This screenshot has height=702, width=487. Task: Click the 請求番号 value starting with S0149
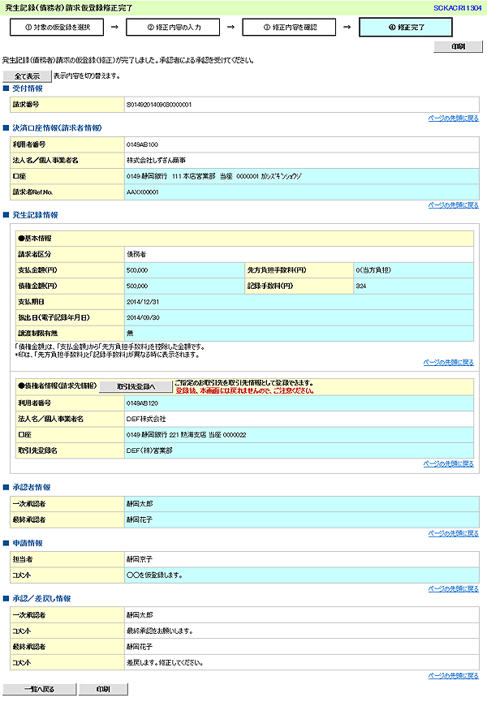pos(159,105)
